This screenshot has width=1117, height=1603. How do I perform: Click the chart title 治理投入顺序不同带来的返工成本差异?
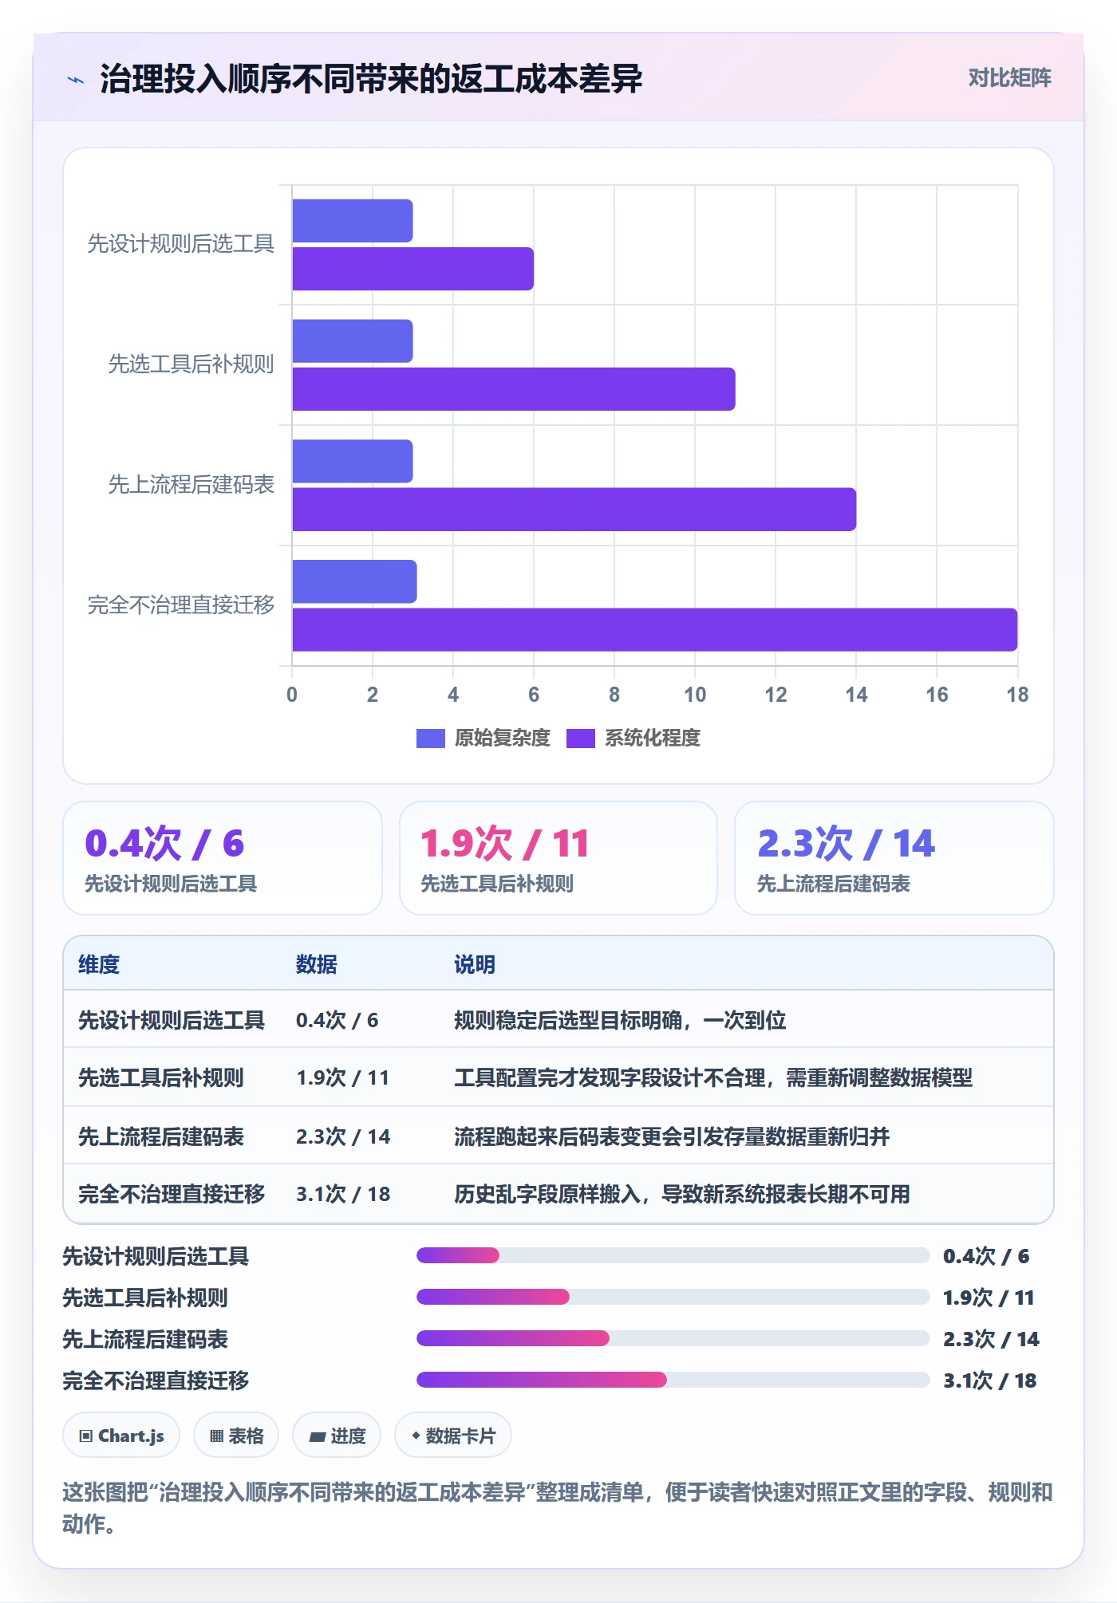(371, 79)
